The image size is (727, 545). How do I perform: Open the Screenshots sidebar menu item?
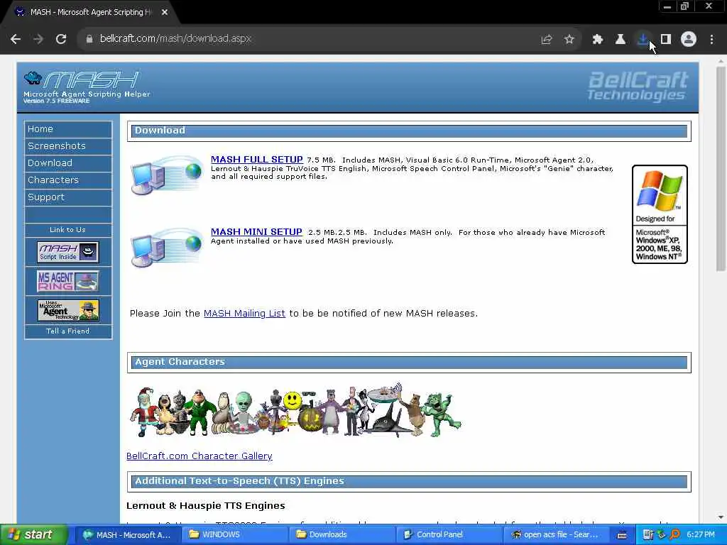[68, 146]
